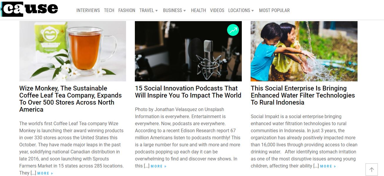Click the scroll-to-top arrow button
Image resolution: width=384 pixels, height=176 pixels.
[x=371, y=170]
